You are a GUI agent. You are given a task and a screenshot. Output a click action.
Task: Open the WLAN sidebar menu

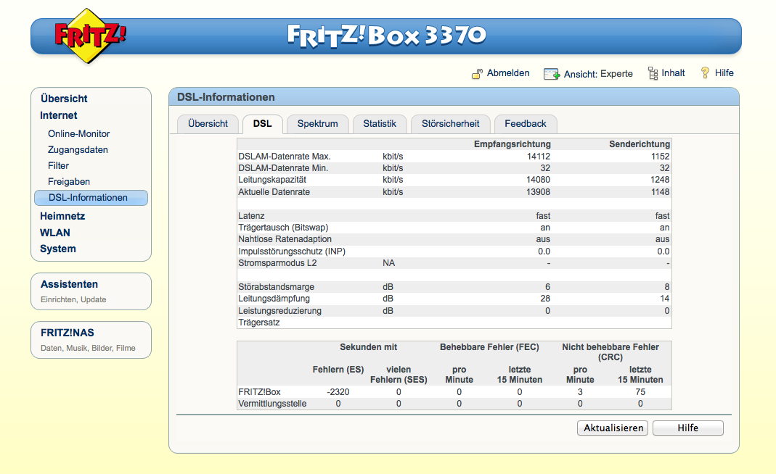pyautogui.click(x=55, y=233)
